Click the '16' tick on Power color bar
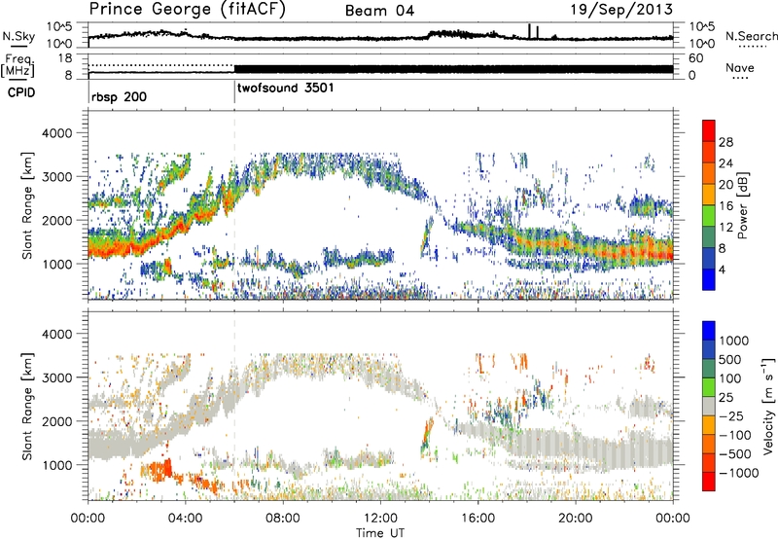Viewport: 778px width, 539px height. 725,206
